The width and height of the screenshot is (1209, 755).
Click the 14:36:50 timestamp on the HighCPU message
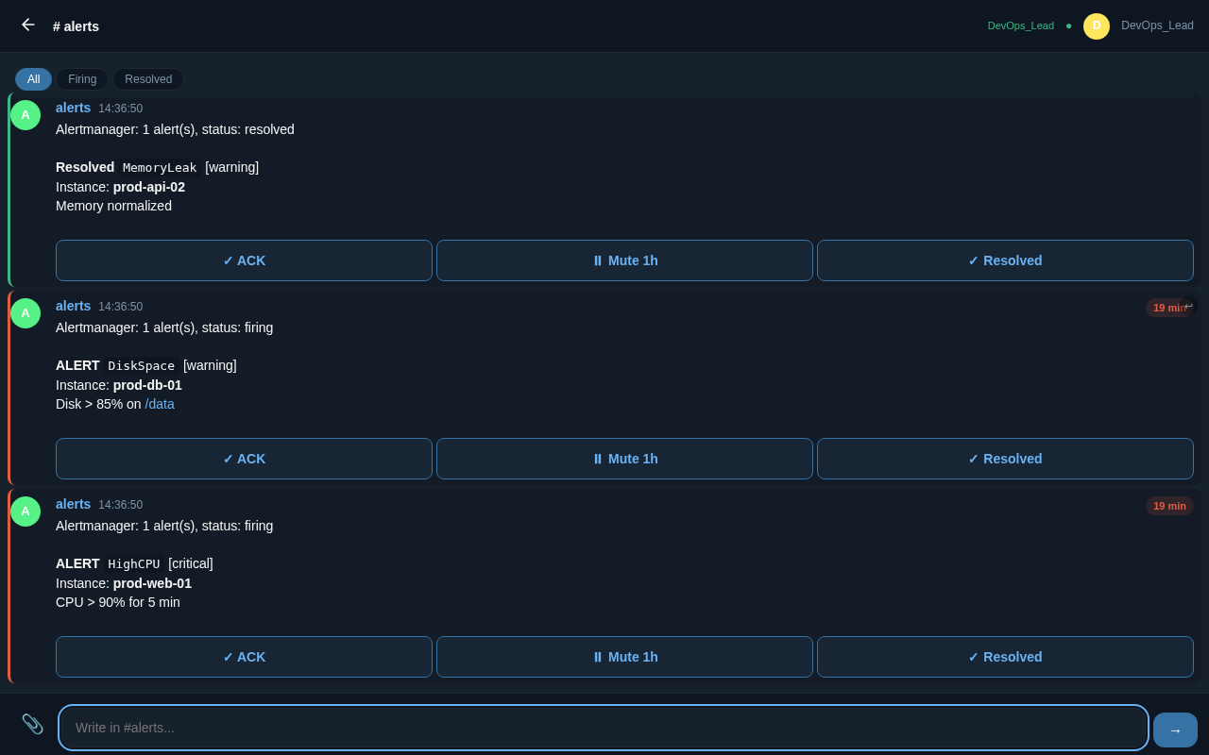pos(121,505)
